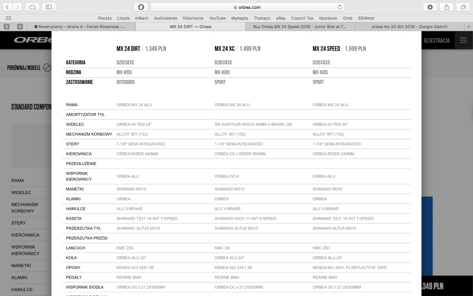Click the Porównaj Modele compare icon
This screenshot has width=473, height=296.
47,68
